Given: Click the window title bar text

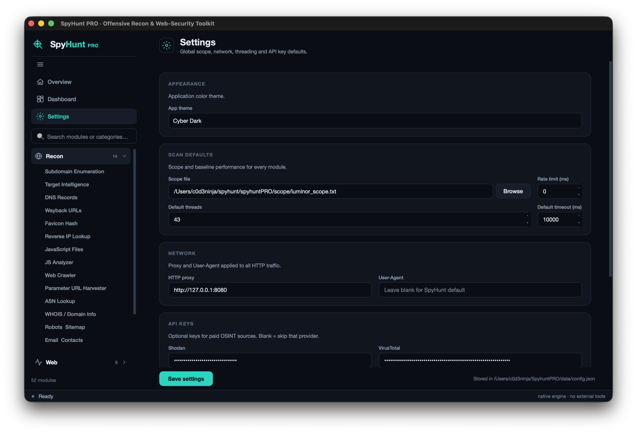Looking at the screenshot, I should [137, 23].
